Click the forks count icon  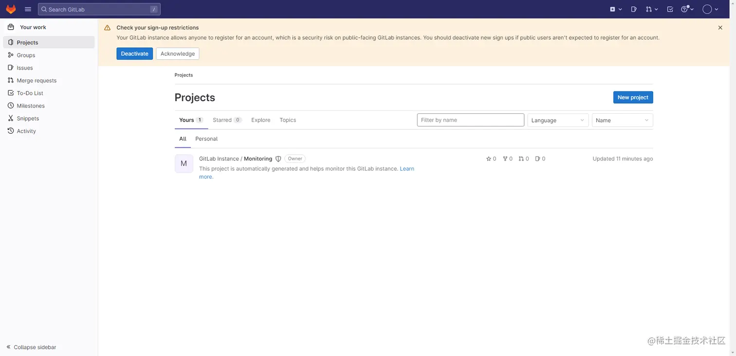(x=505, y=159)
